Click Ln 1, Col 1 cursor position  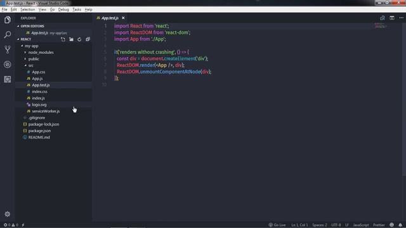299,225
